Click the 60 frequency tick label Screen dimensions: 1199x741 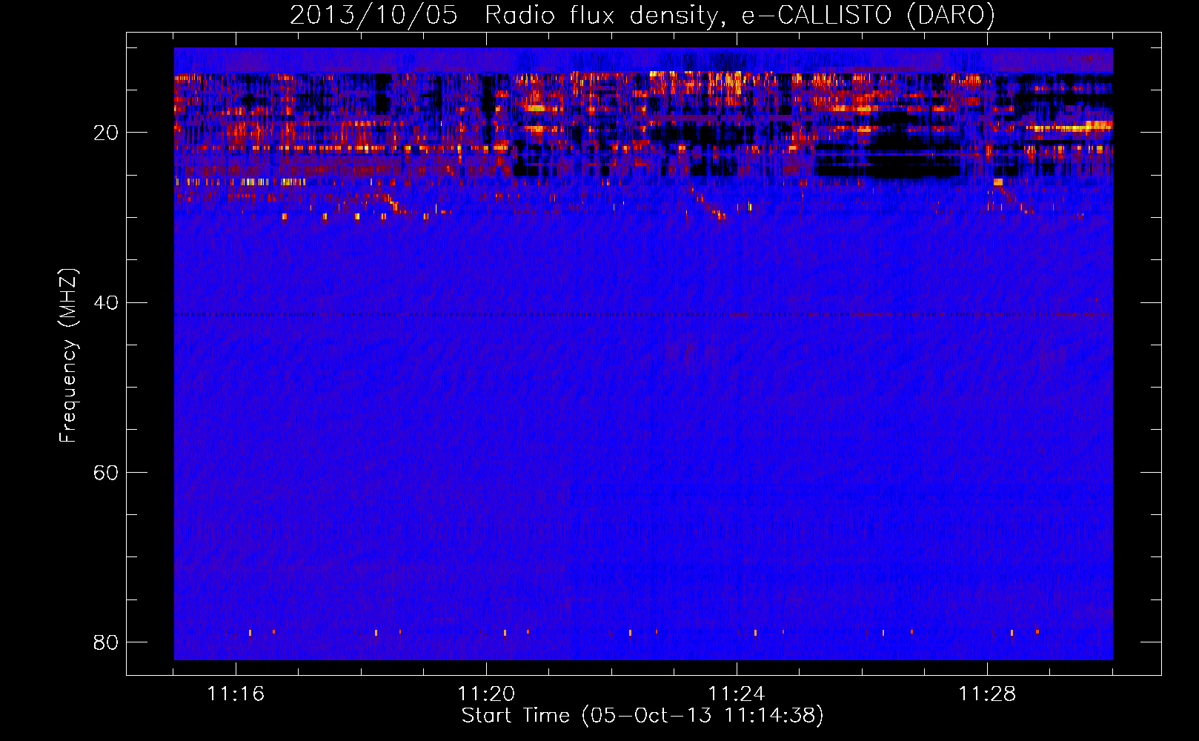point(106,472)
